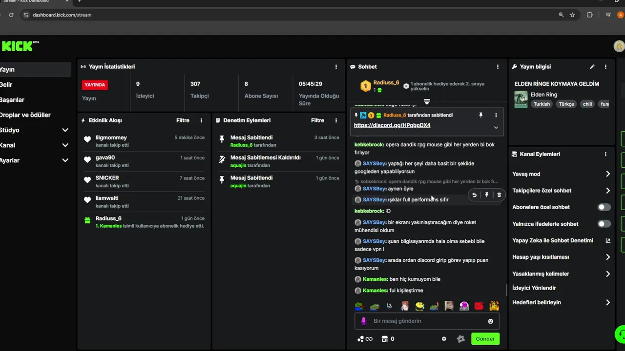Open the Sohbet panel three-dot menu
The image size is (625, 351).
point(498,67)
